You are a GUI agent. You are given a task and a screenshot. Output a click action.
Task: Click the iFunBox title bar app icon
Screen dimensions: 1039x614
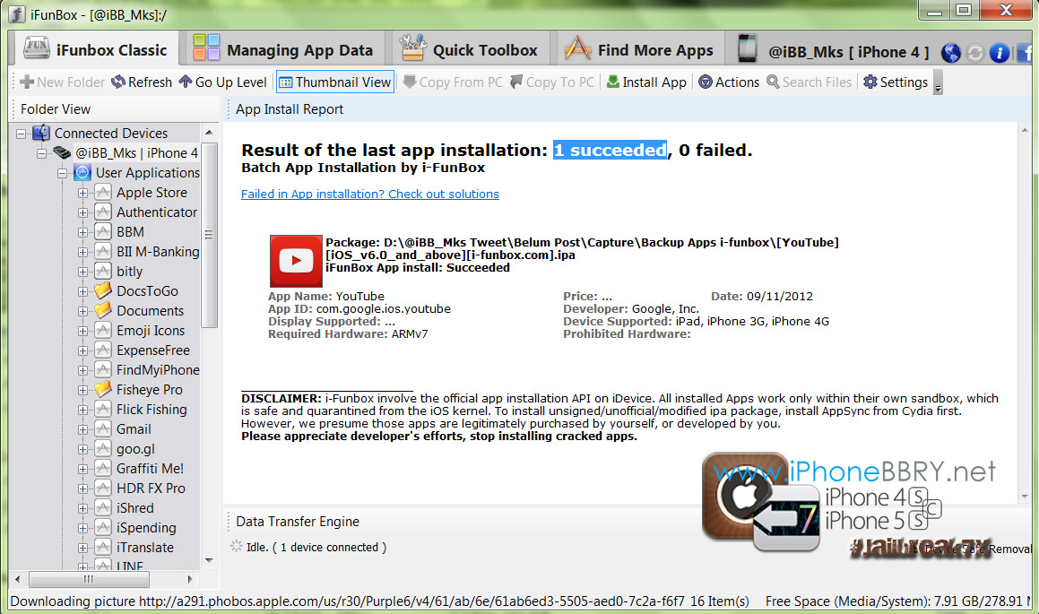coord(16,14)
